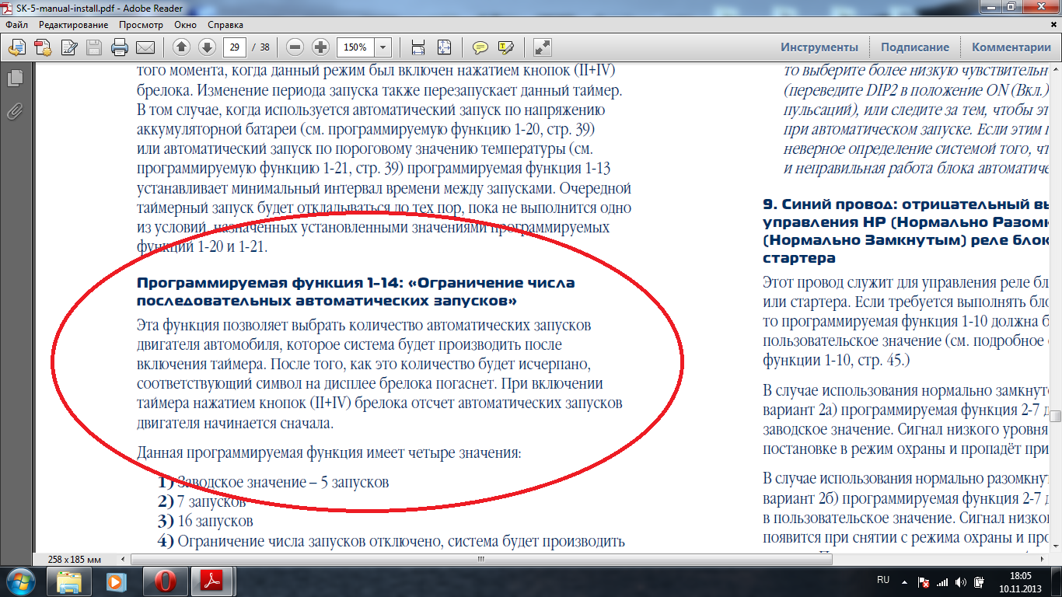
Task: Open the attachments paperclip panel
Action: (14, 110)
